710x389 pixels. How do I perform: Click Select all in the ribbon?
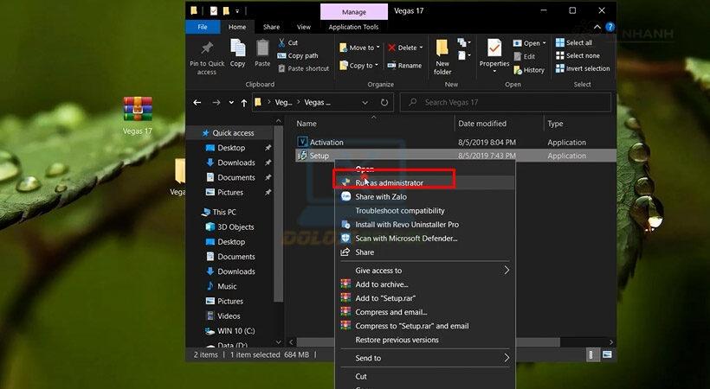578,42
